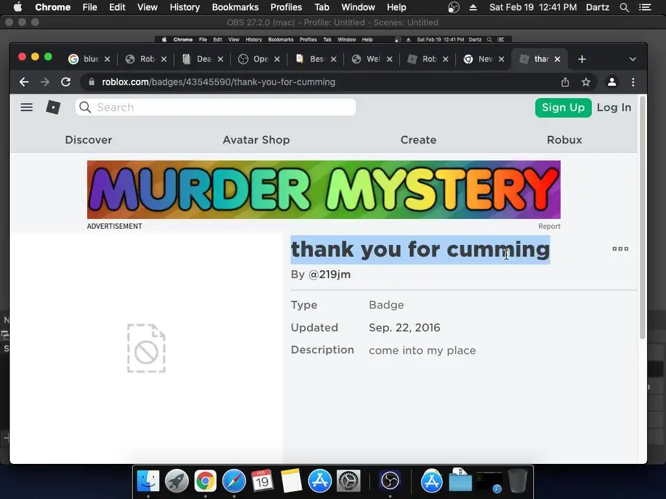Open OBS from the dock
This screenshot has height=499, width=666.
(x=390, y=481)
